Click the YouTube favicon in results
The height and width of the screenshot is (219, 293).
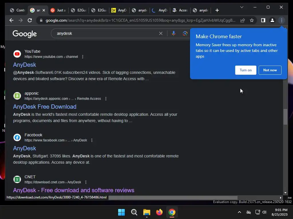pos(17,54)
